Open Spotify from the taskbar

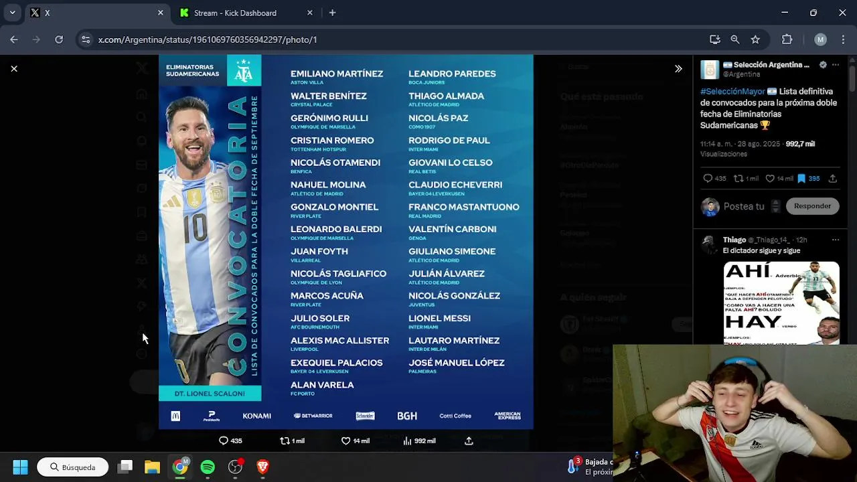208,467
